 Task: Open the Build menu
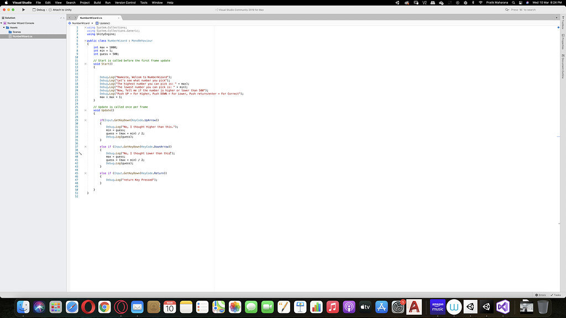(97, 3)
